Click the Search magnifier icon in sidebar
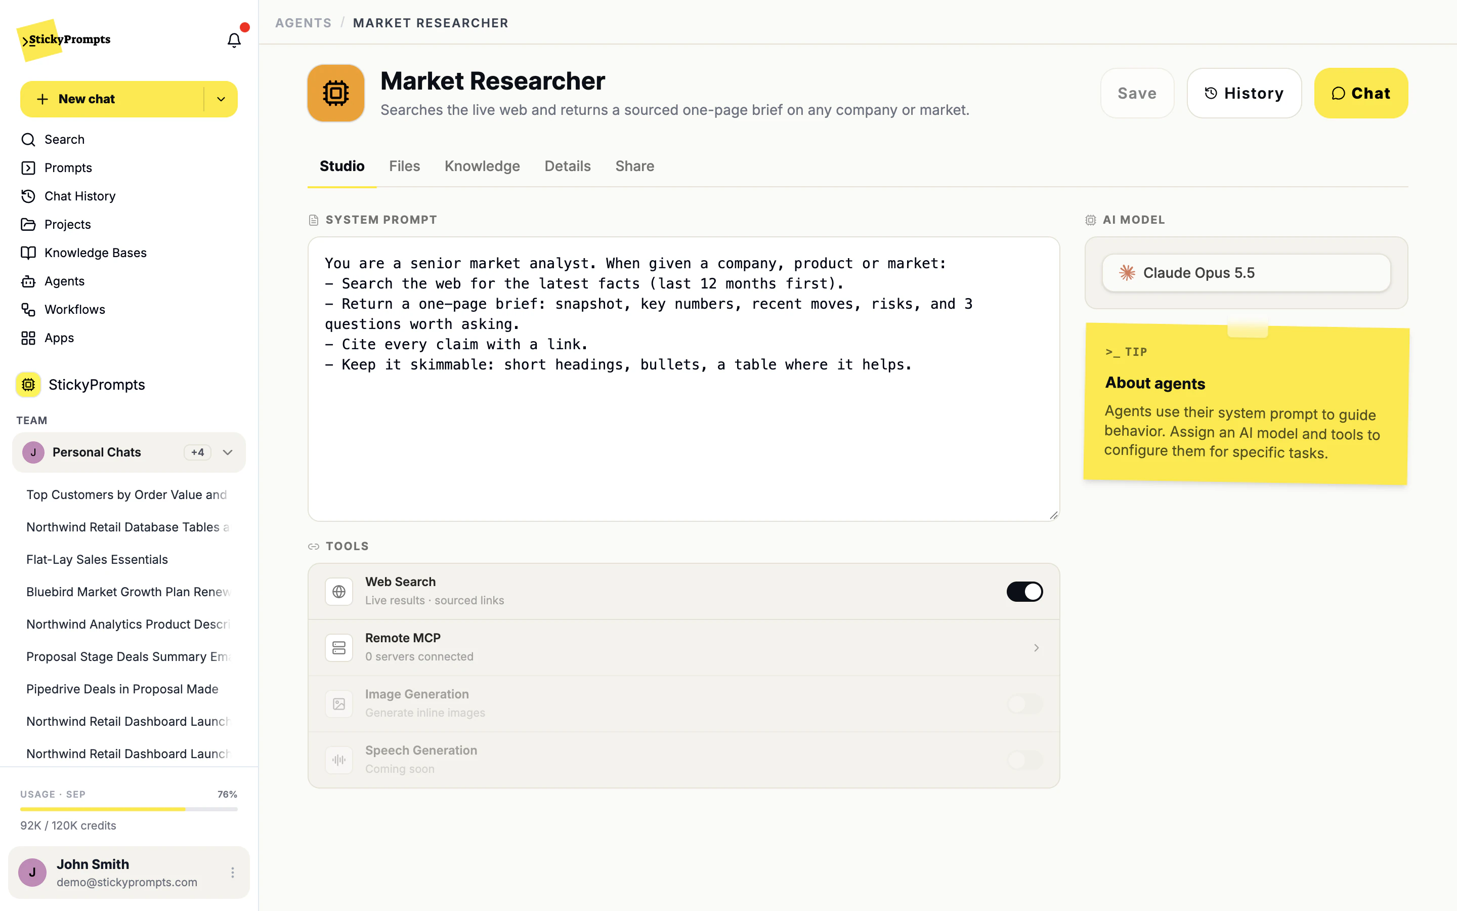 click(x=28, y=140)
